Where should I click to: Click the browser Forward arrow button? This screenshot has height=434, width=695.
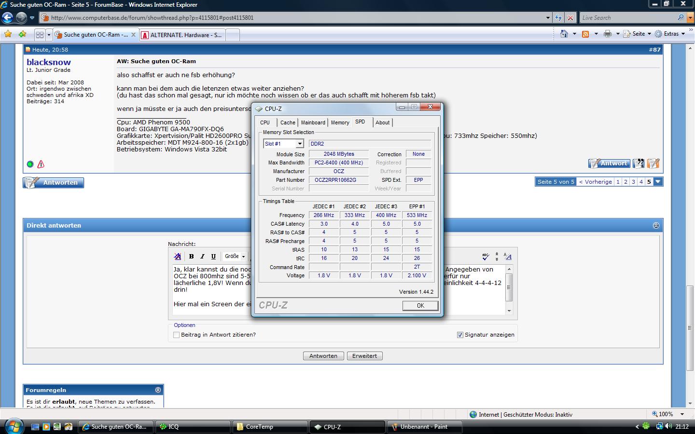point(21,18)
